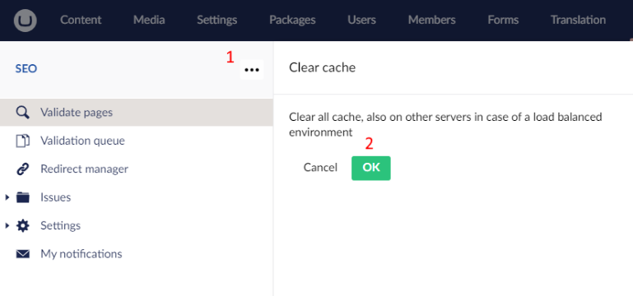
Task: Open the Forms section
Action: [x=503, y=20]
